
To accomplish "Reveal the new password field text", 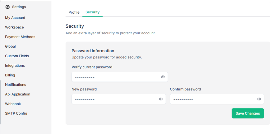I will (x=161, y=99).
